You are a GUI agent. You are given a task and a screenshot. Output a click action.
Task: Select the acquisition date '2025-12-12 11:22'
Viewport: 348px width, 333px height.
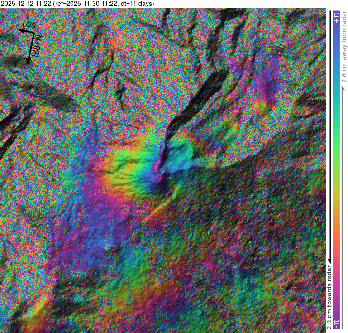[26, 4]
